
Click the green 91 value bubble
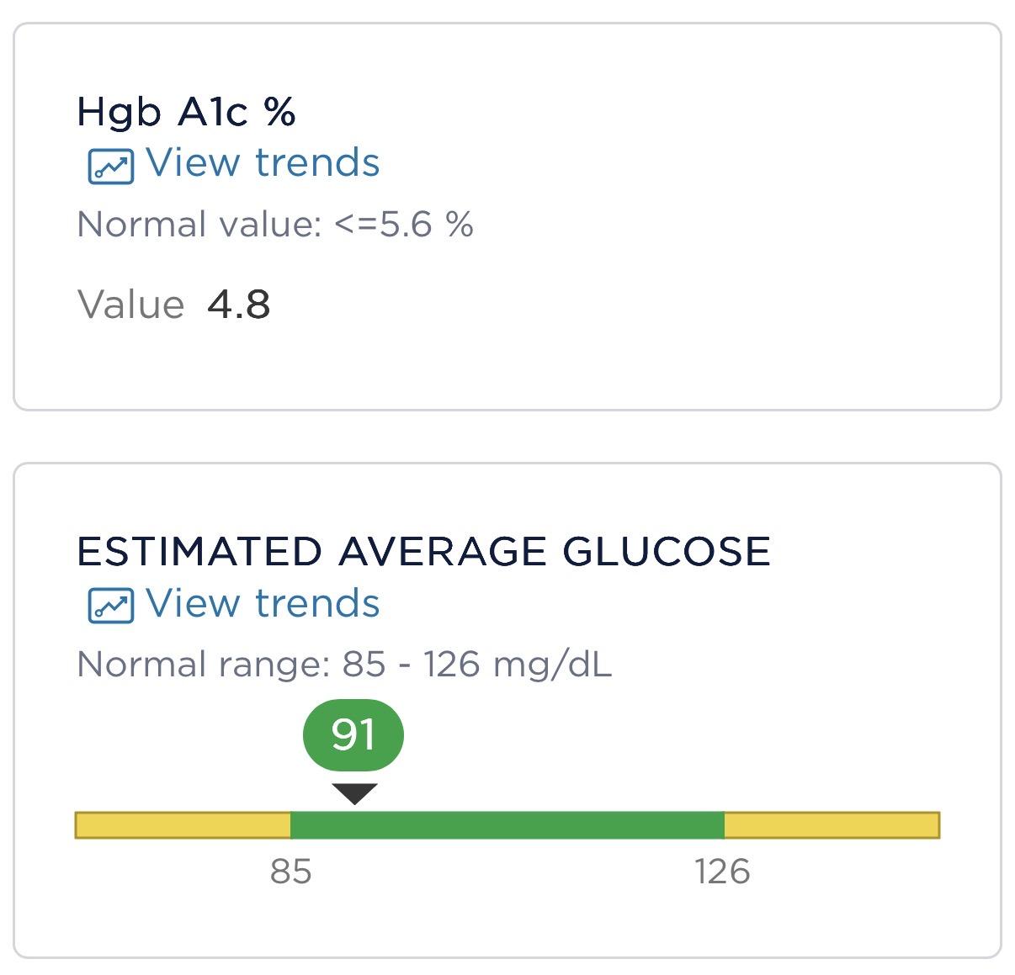pos(353,734)
